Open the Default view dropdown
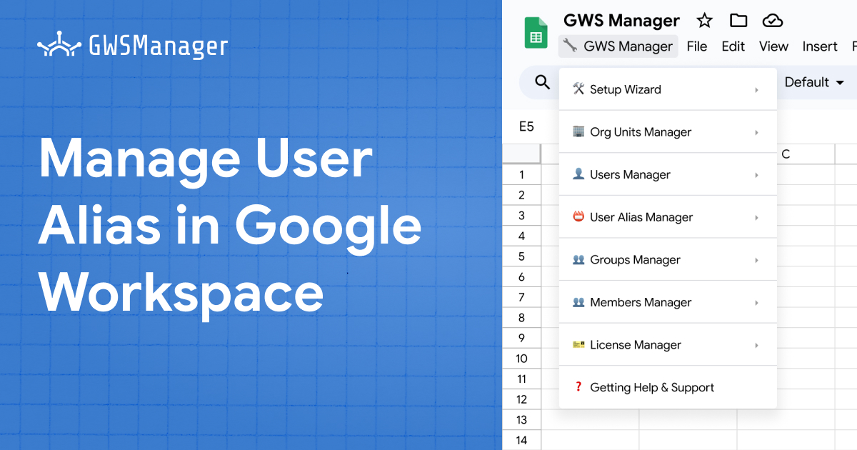 [814, 82]
